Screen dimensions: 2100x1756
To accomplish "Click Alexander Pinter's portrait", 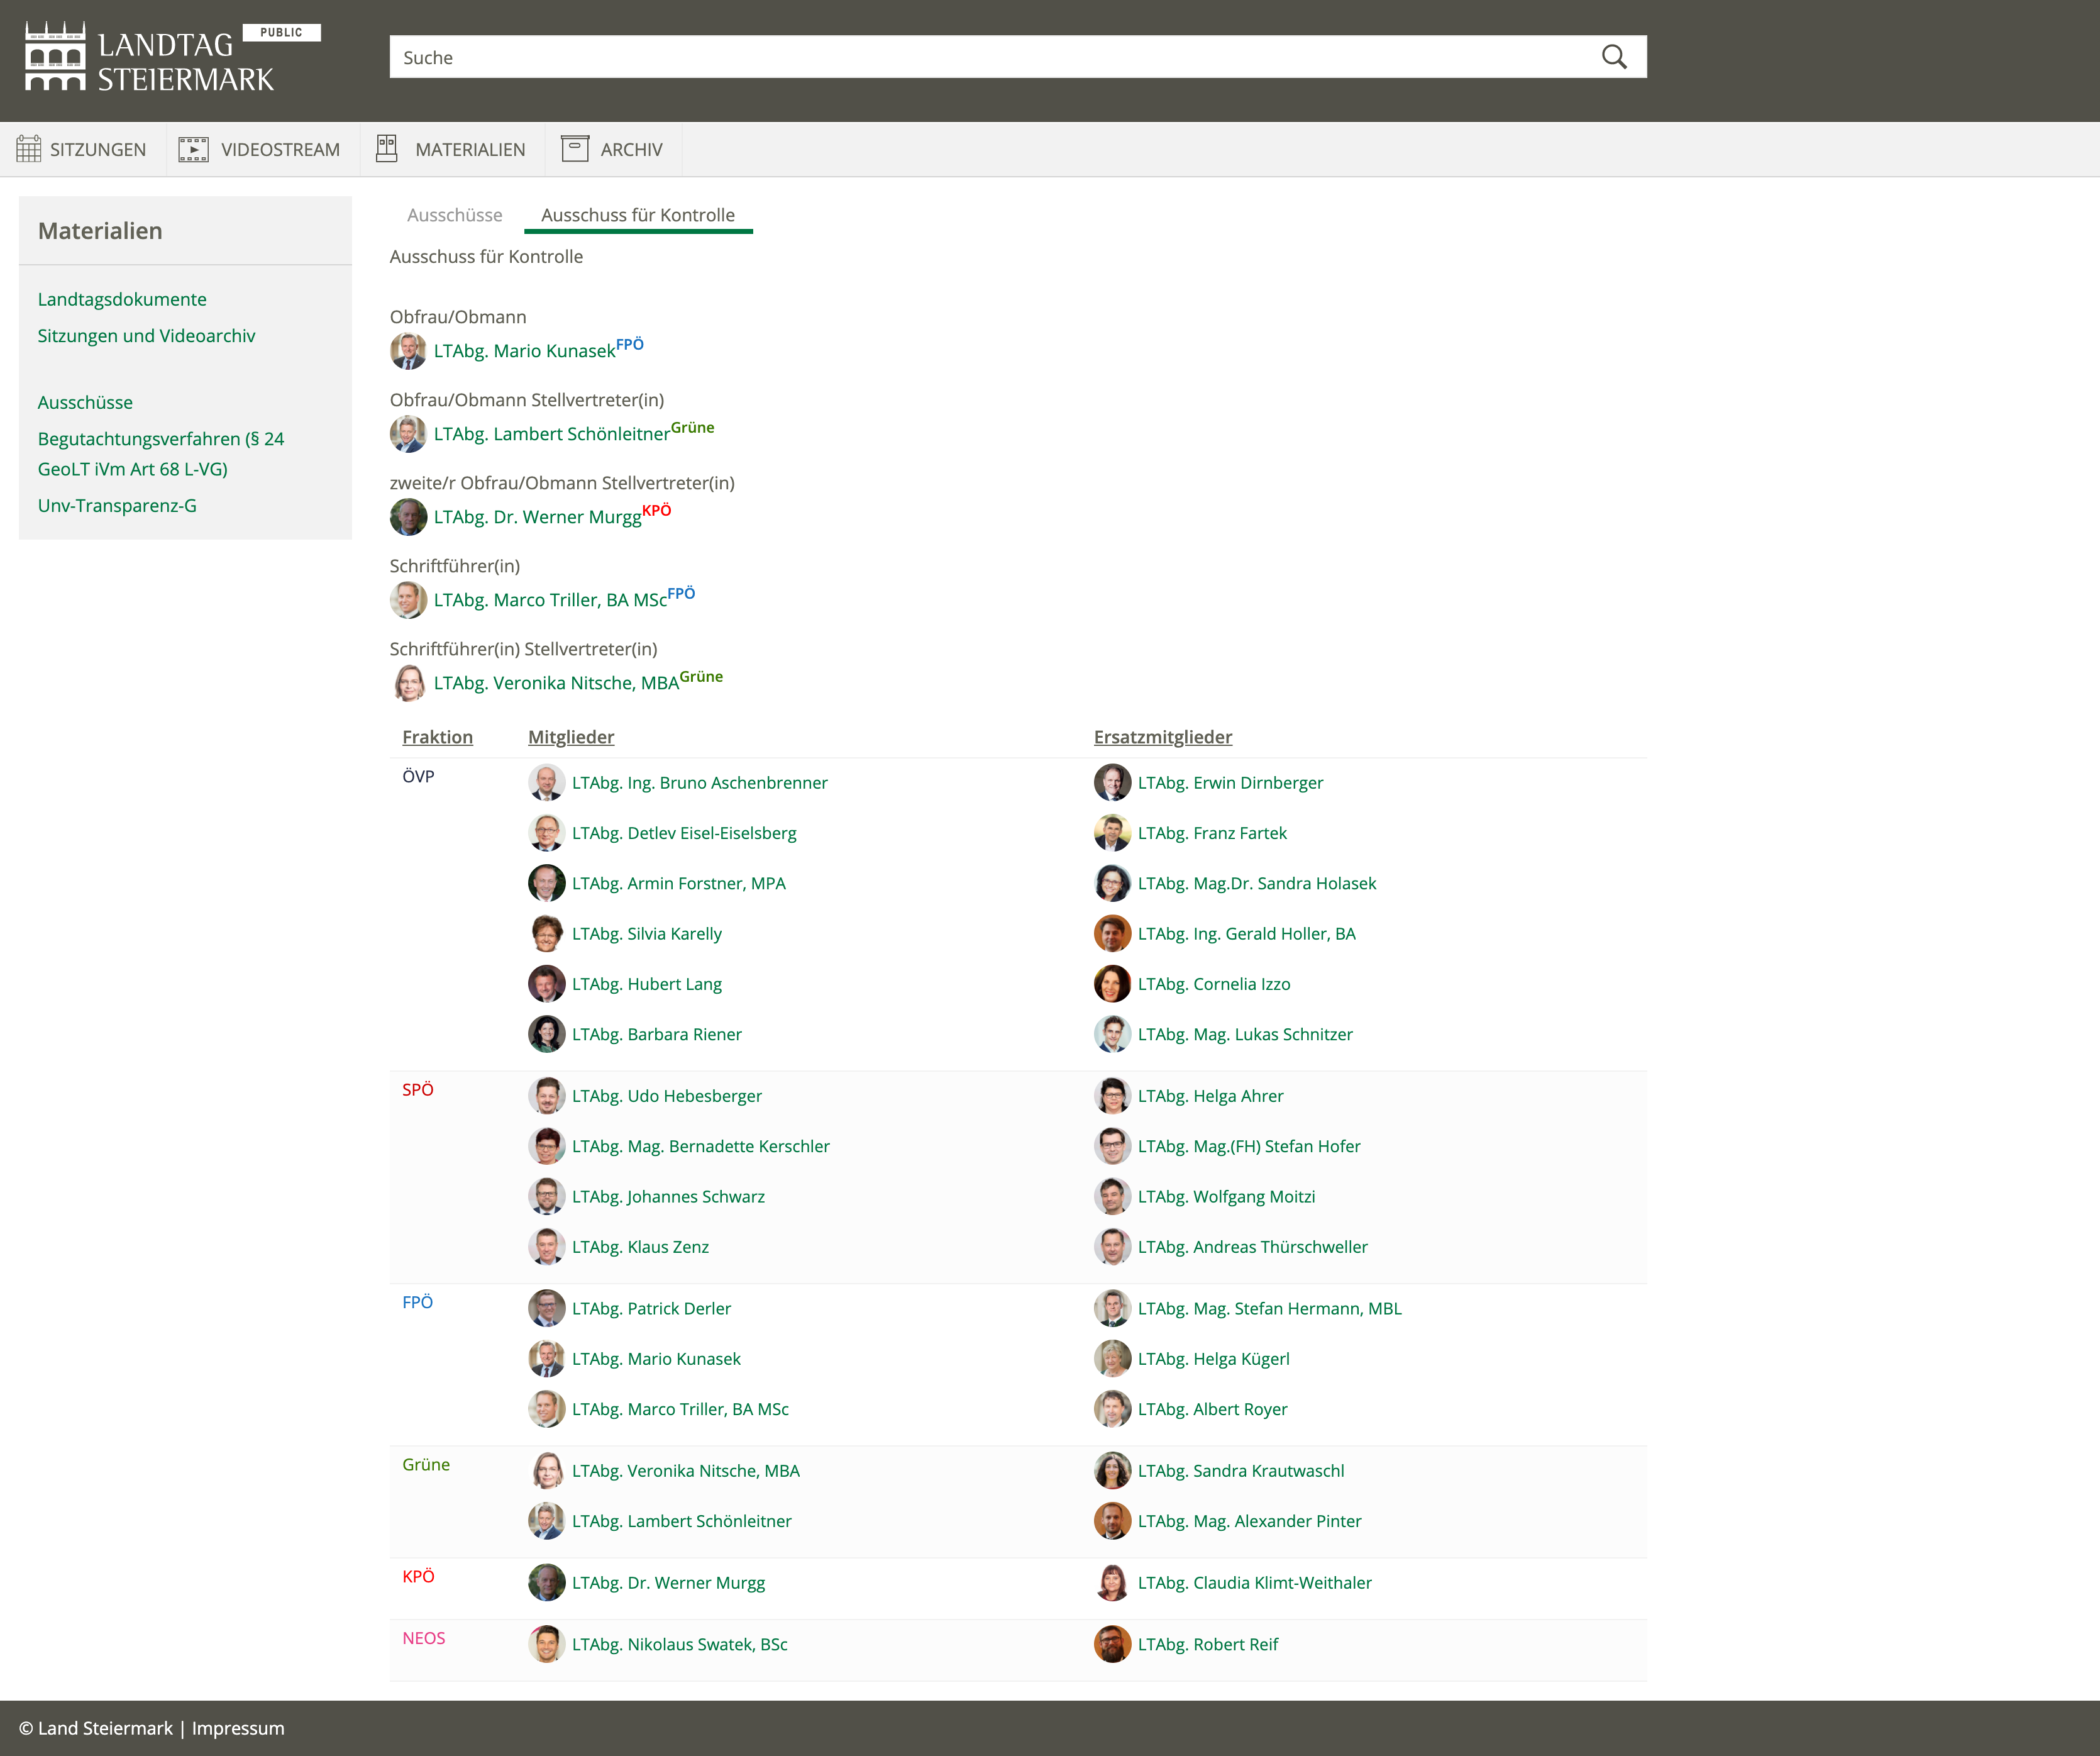I will [1112, 1521].
